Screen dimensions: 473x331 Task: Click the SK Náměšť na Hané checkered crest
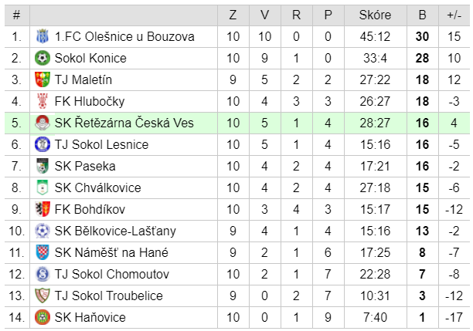[x=43, y=252]
